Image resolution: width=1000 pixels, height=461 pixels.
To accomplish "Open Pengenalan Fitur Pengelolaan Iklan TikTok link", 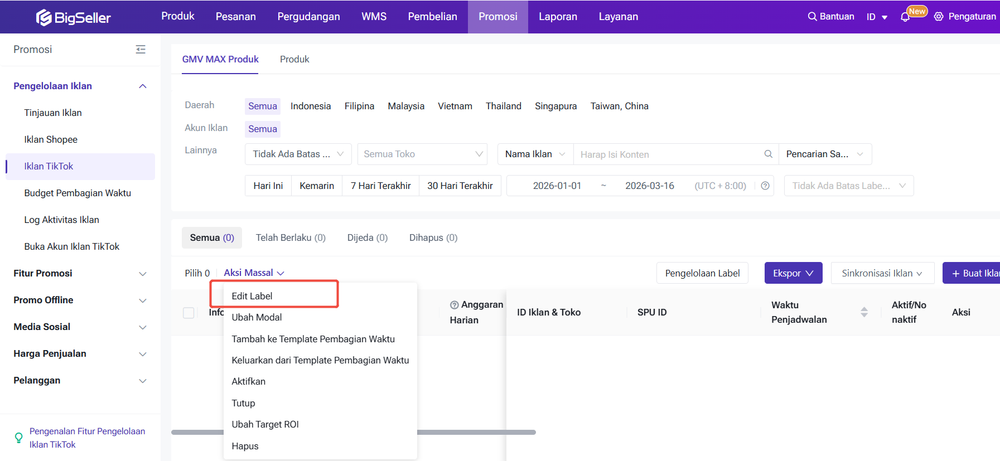I will 87,438.
